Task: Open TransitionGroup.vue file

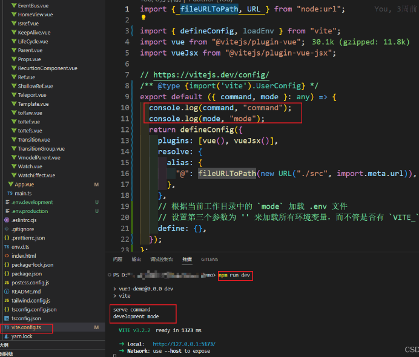Action: 41,148
